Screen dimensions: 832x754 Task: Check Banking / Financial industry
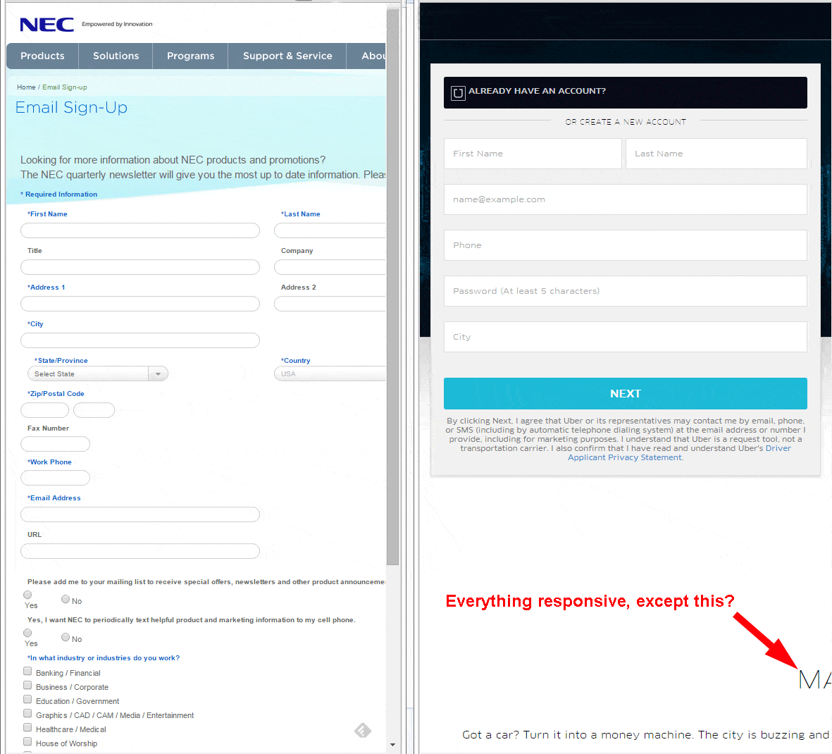[x=27, y=672]
